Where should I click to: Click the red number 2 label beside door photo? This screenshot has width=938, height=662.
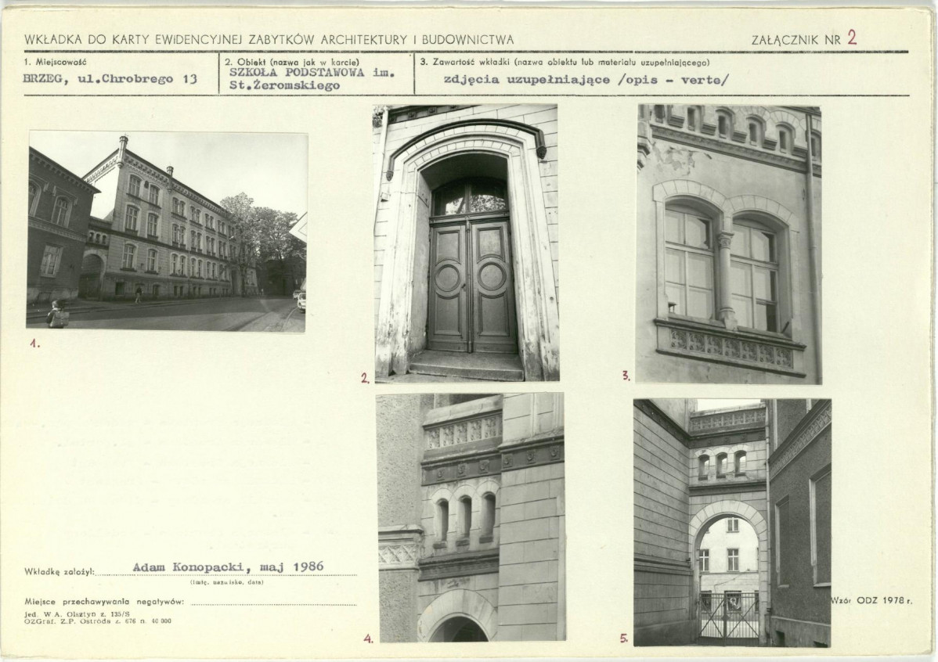click(x=365, y=379)
